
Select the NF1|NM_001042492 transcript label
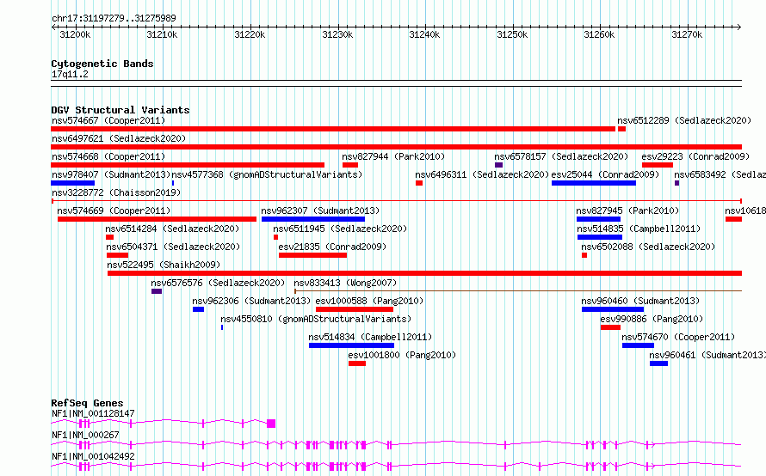click(x=93, y=456)
